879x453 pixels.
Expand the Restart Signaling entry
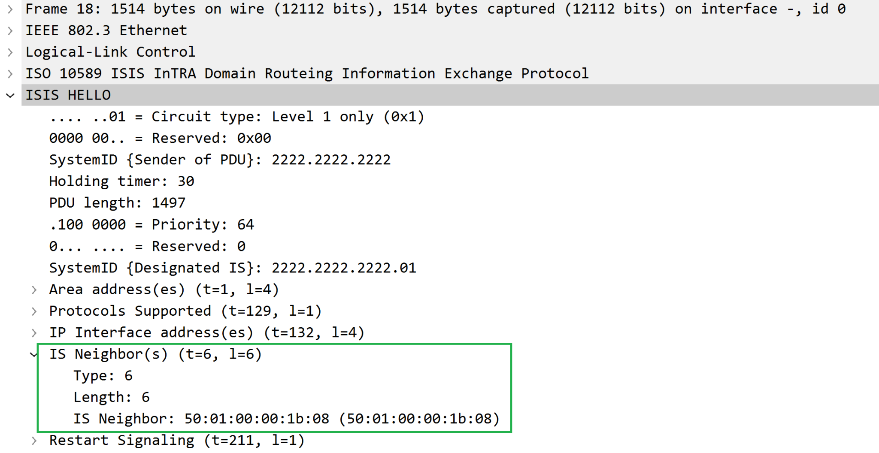34,440
